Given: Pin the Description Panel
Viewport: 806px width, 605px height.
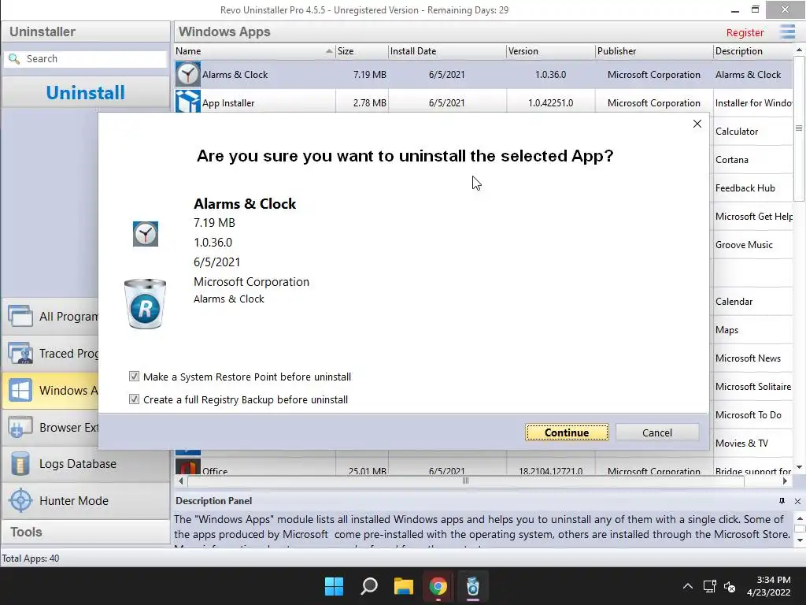Looking at the screenshot, I should point(782,500).
